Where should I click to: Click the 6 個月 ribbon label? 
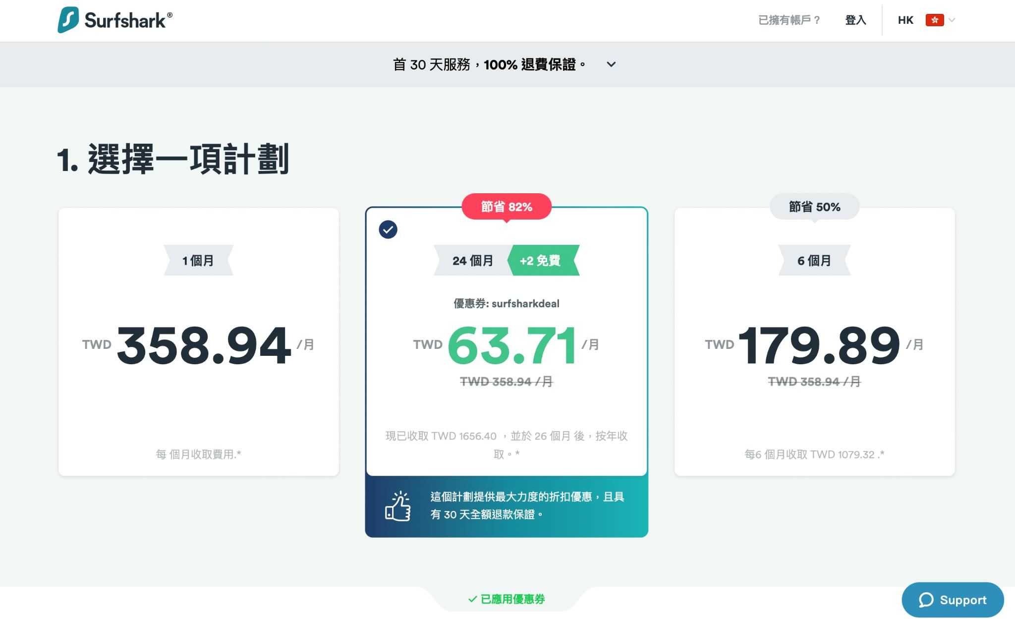pyautogui.click(x=814, y=260)
